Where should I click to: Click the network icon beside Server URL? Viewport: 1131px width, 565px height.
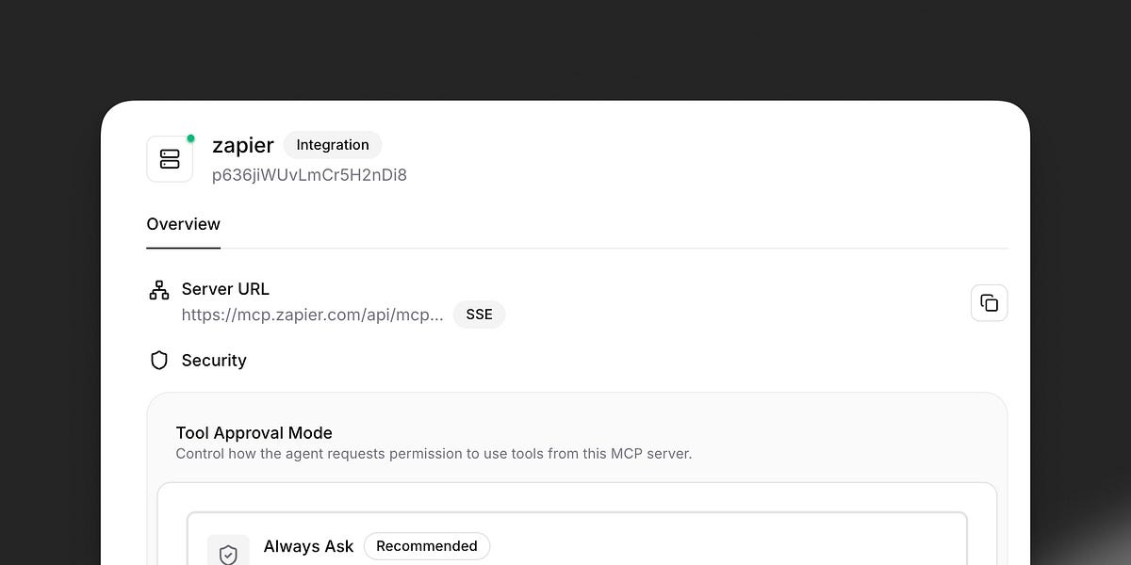tap(159, 290)
